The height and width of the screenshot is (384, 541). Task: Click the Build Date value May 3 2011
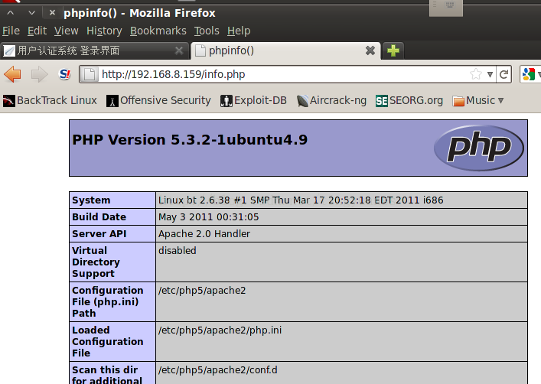(x=208, y=217)
